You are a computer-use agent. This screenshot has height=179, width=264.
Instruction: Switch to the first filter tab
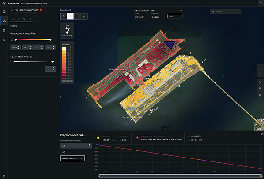tap(13, 19)
